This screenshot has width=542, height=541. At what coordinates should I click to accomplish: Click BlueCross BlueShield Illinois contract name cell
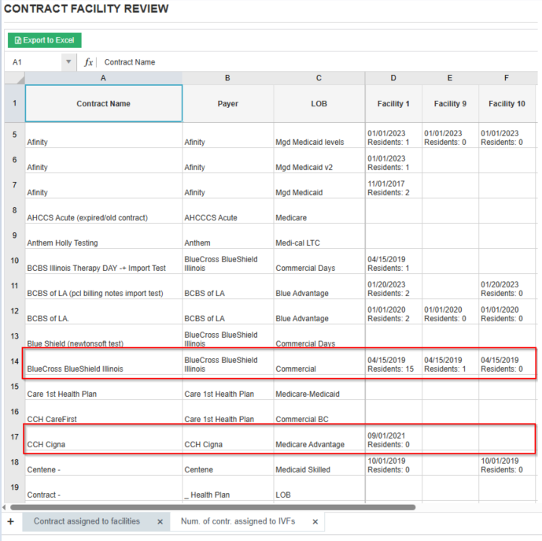103,361
